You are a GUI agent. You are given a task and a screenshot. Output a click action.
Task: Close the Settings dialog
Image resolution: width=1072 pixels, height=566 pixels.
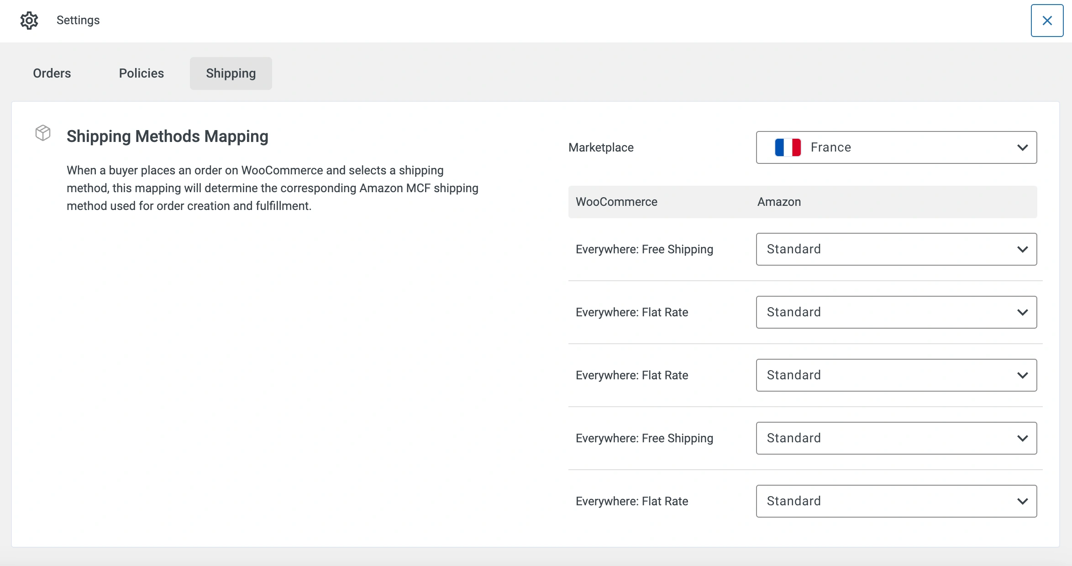(x=1046, y=21)
